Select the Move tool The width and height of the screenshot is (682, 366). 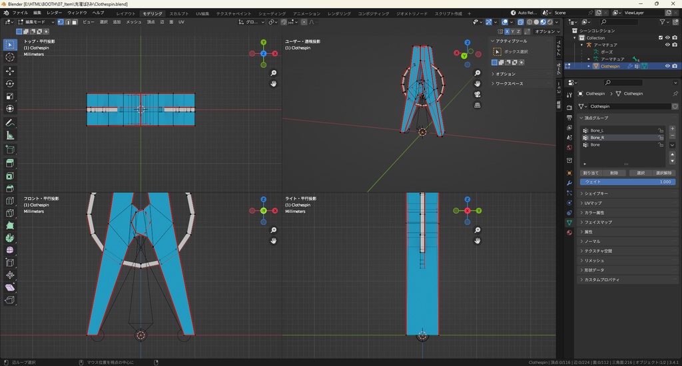point(10,71)
